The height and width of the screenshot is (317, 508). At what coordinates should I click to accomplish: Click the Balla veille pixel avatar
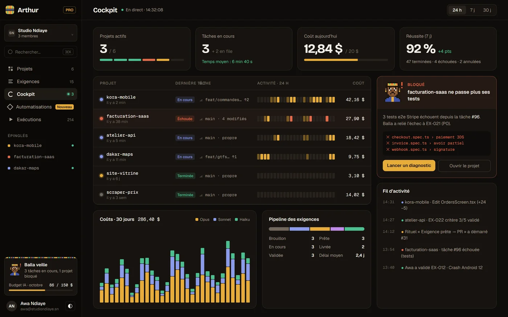coord(15,270)
